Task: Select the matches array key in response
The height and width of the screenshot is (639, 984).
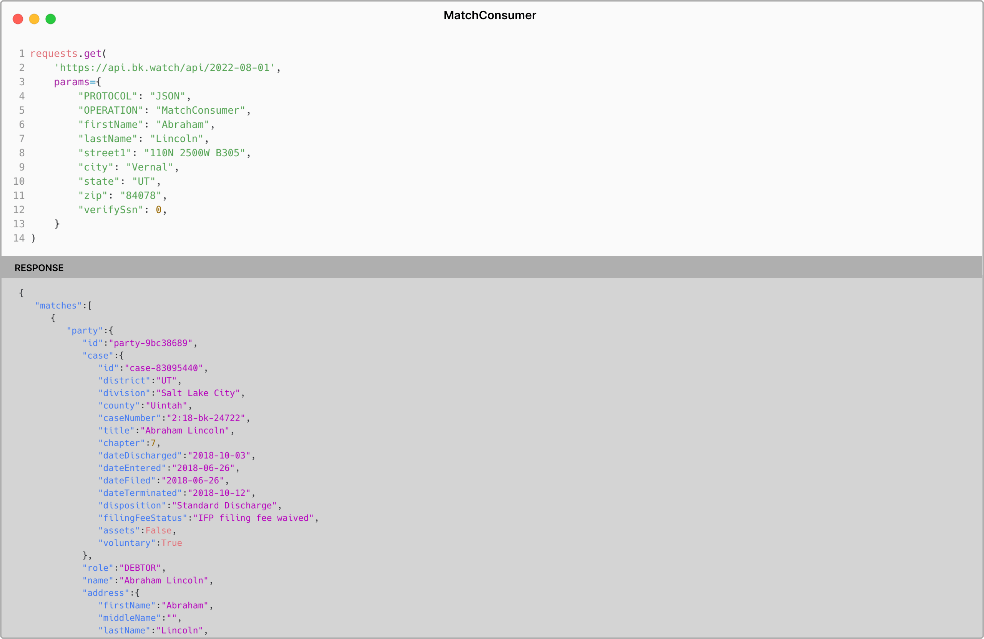Action: coord(58,305)
